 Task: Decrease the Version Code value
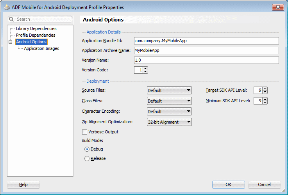[145, 72]
